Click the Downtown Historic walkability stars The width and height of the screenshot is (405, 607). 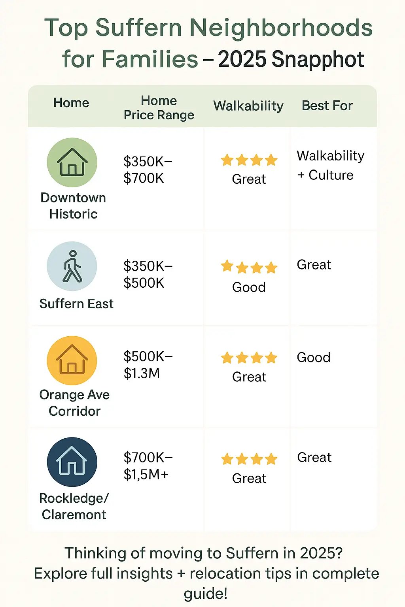(249, 160)
